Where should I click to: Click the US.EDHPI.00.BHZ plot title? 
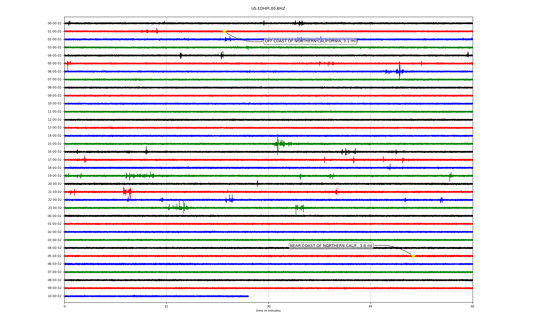(x=268, y=9)
